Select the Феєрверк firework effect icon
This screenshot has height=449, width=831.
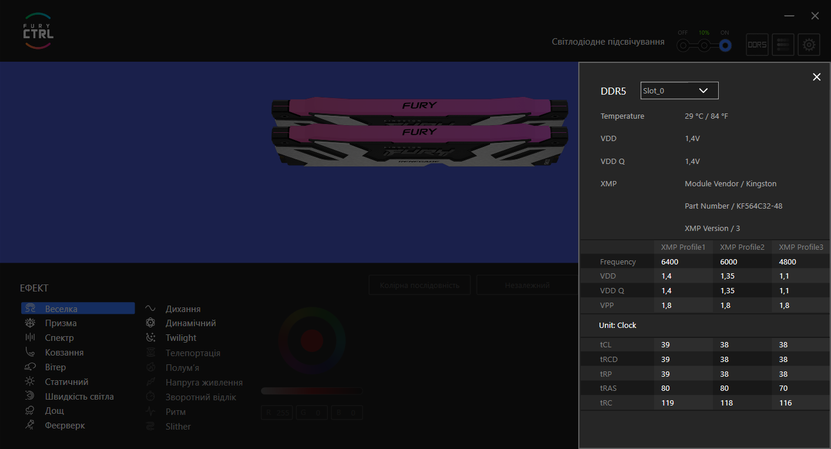pos(30,425)
